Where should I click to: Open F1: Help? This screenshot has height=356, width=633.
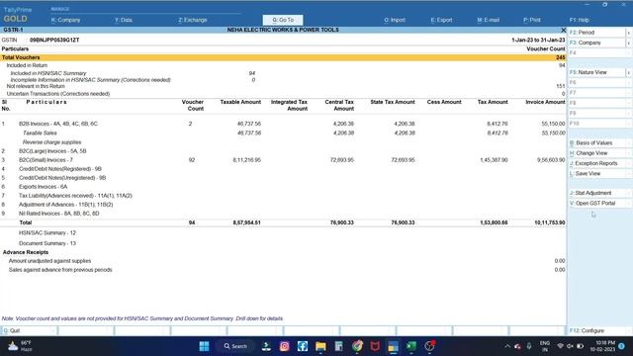click(580, 20)
